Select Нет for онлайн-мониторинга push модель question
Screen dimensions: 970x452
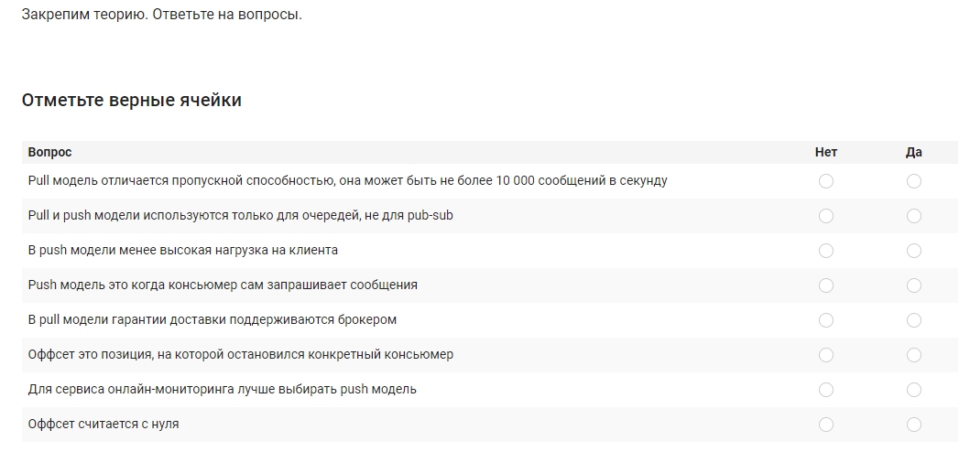click(x=826, y=390)
